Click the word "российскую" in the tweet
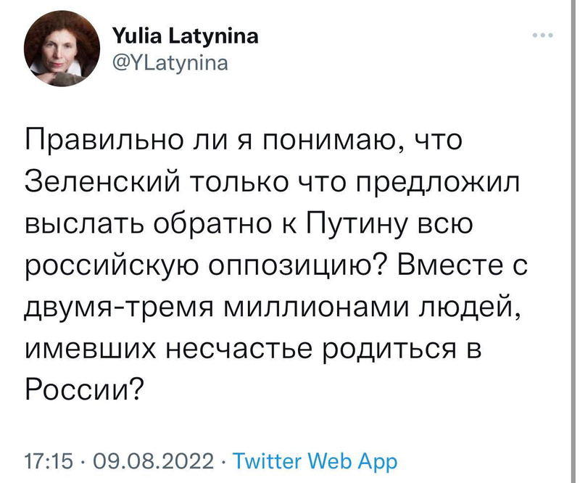 pyautogui.click(x=107, y=268)
